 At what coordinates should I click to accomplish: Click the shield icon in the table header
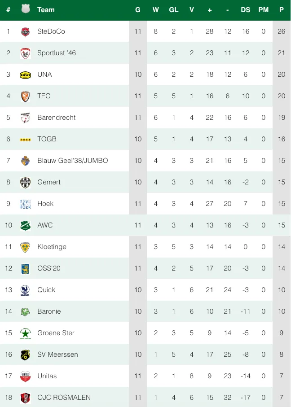(26, 9)
